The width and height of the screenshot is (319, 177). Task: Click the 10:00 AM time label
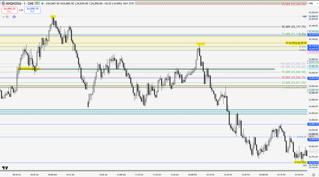[x=52, y=175]
